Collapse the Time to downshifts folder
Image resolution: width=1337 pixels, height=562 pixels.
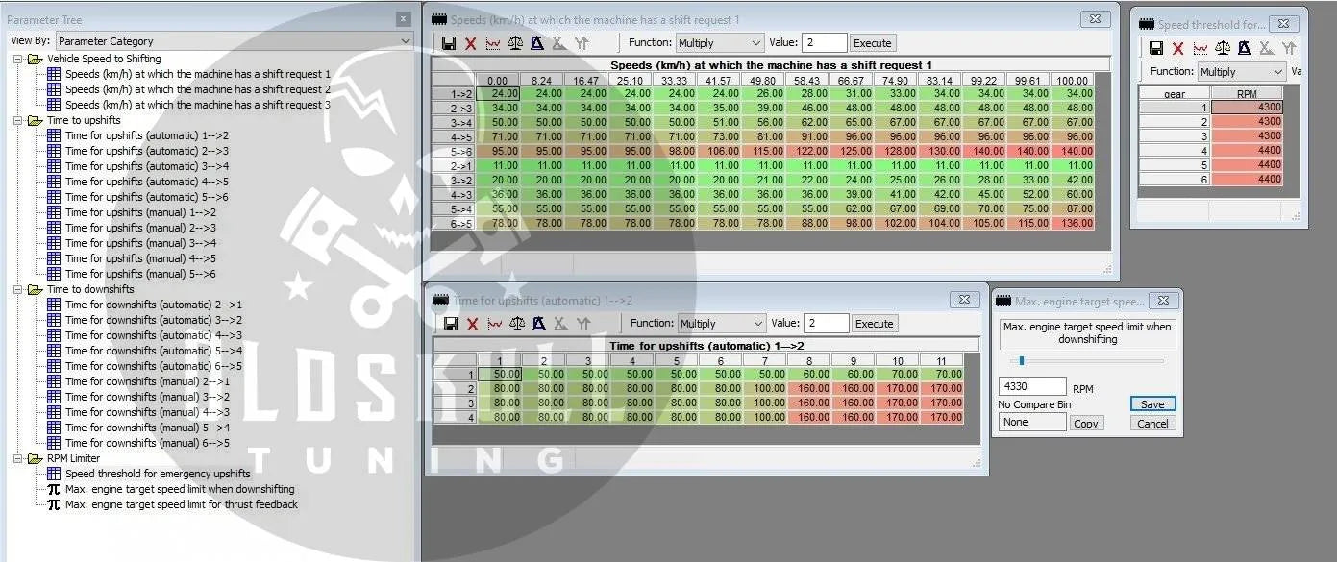(x=19, y=289)
